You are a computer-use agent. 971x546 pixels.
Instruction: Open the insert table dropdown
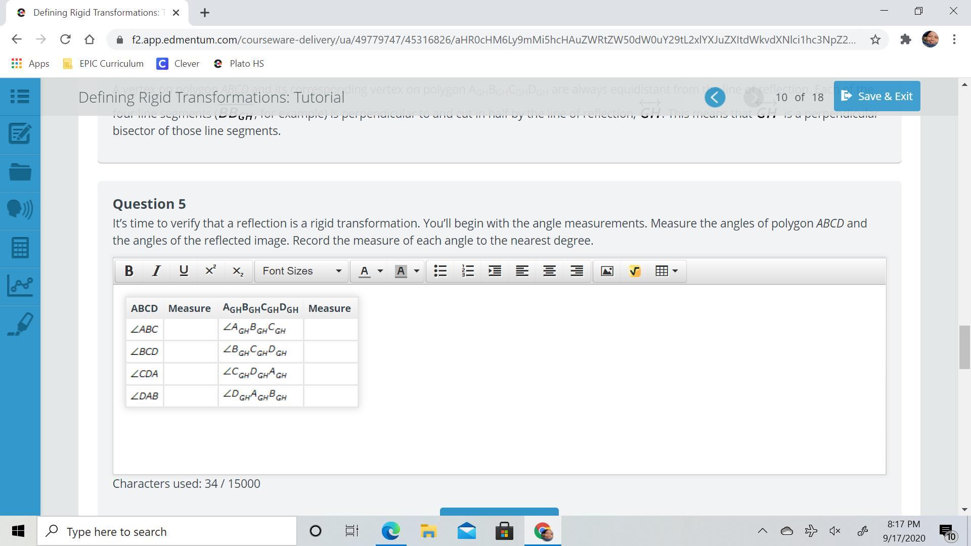pos(666,271)
